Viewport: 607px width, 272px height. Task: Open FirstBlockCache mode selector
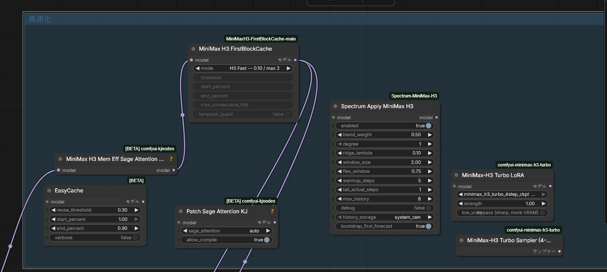tap(243, 68)
